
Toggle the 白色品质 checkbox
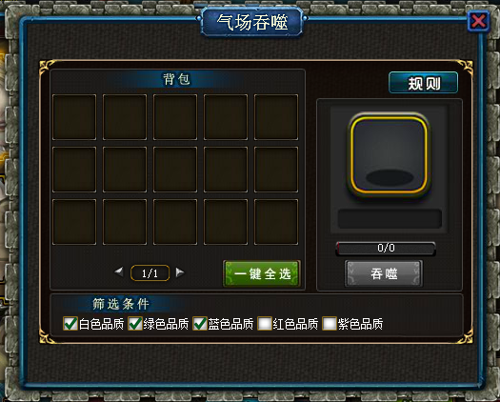pos(70,324)
